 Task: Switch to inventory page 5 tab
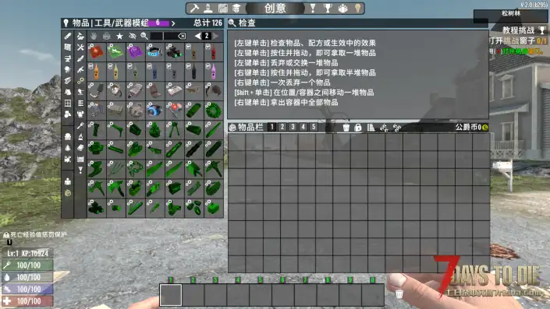tap(314, 127)
